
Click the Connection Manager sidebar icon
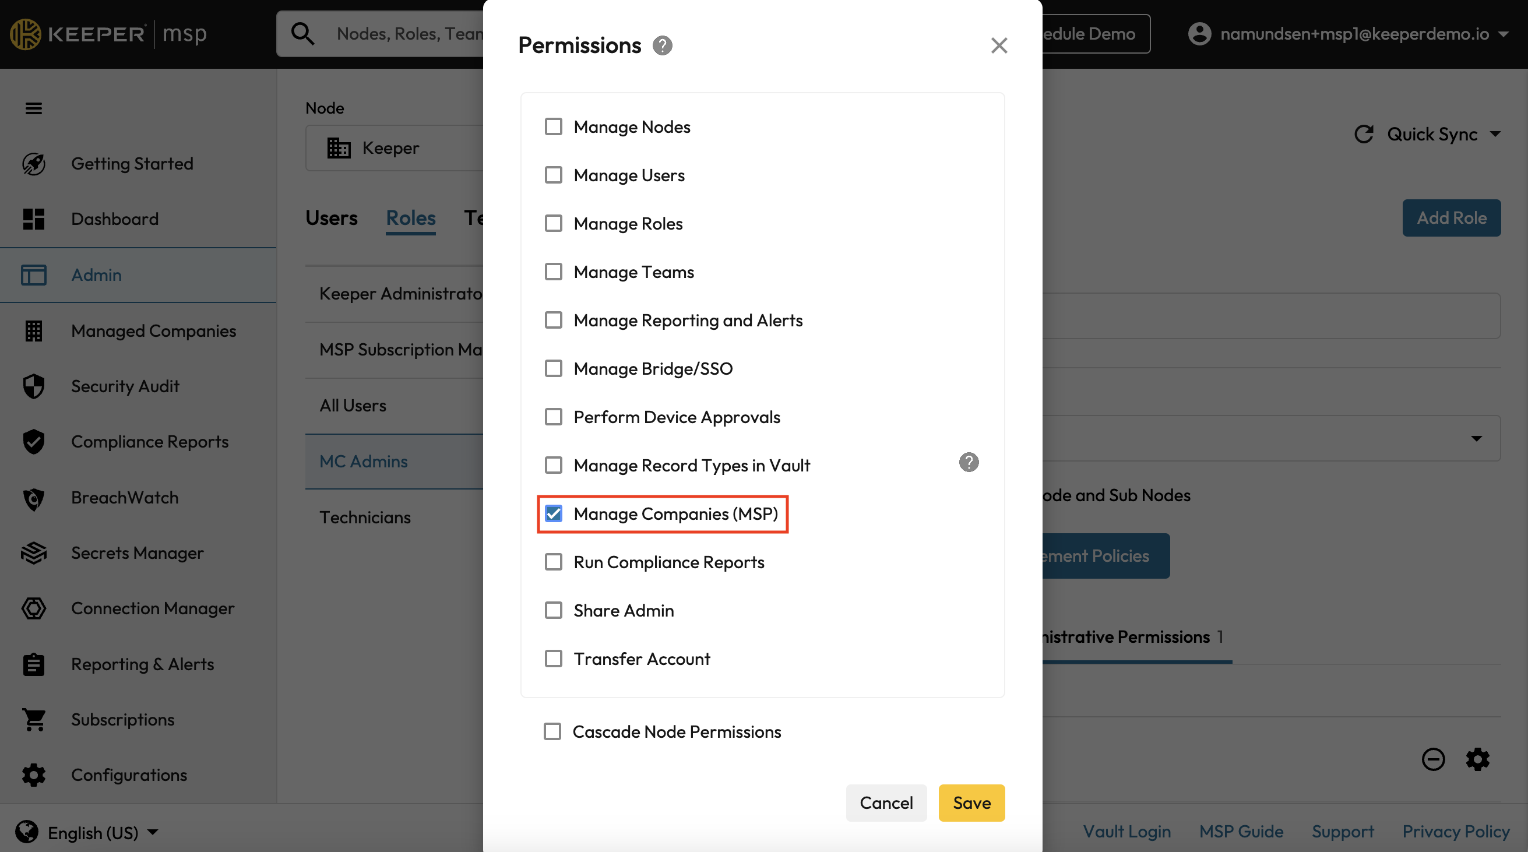tap(34, 609)
